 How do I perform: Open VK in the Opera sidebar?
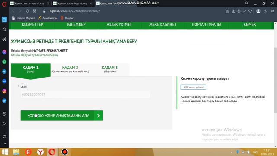tap(4, 81)
